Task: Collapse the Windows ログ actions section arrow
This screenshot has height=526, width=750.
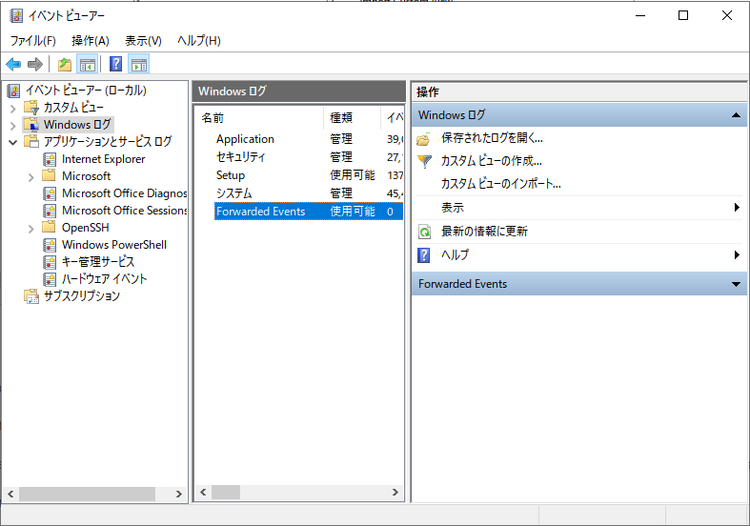Action: (736, 115)
